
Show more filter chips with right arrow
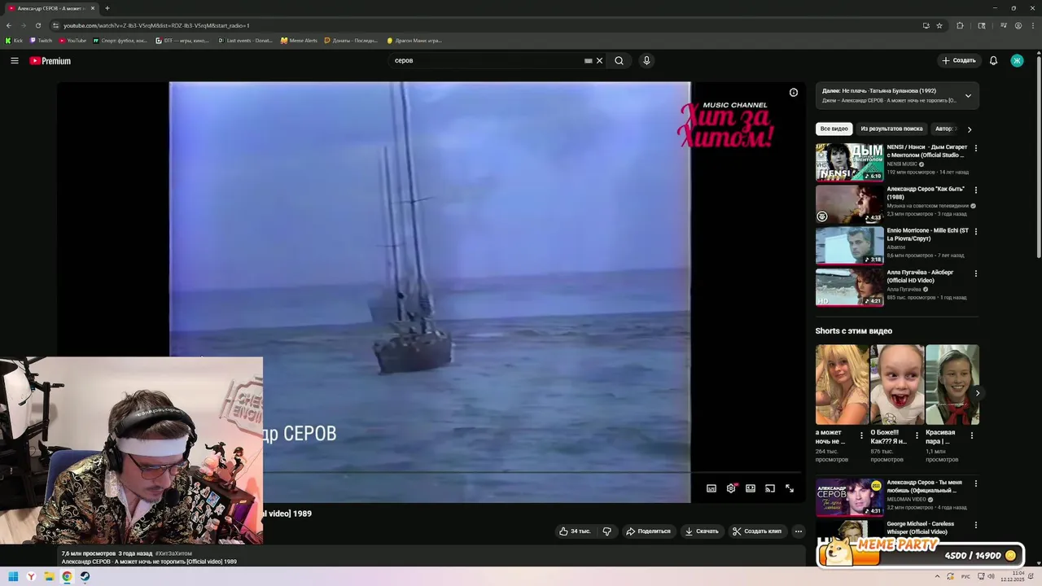coord(969,129)
